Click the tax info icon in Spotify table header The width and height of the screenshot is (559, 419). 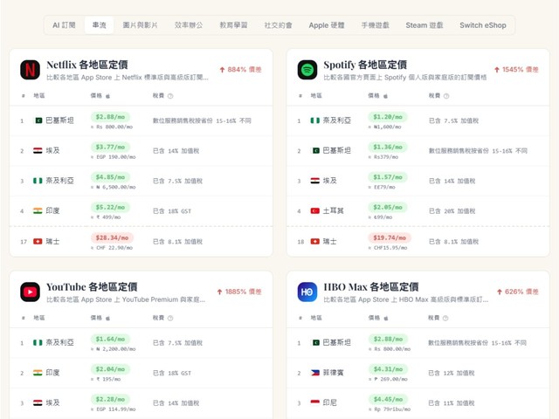tap(446, 96)
